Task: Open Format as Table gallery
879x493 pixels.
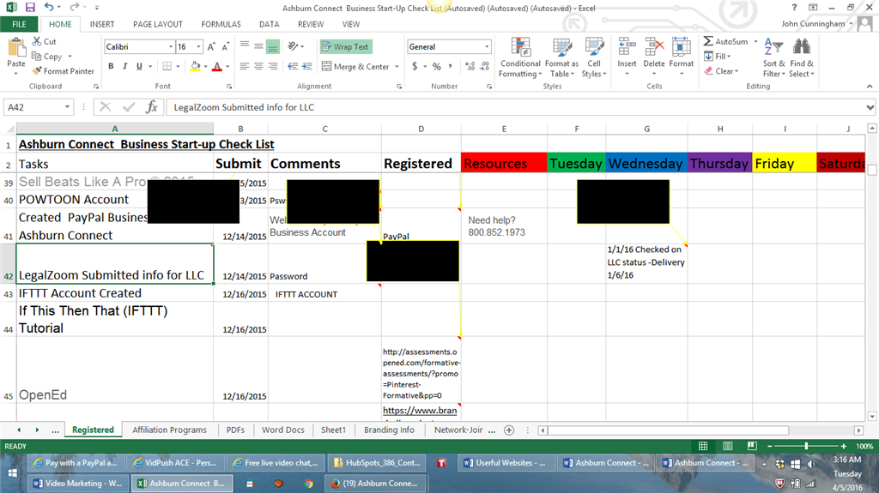Action: coord(561,57)
